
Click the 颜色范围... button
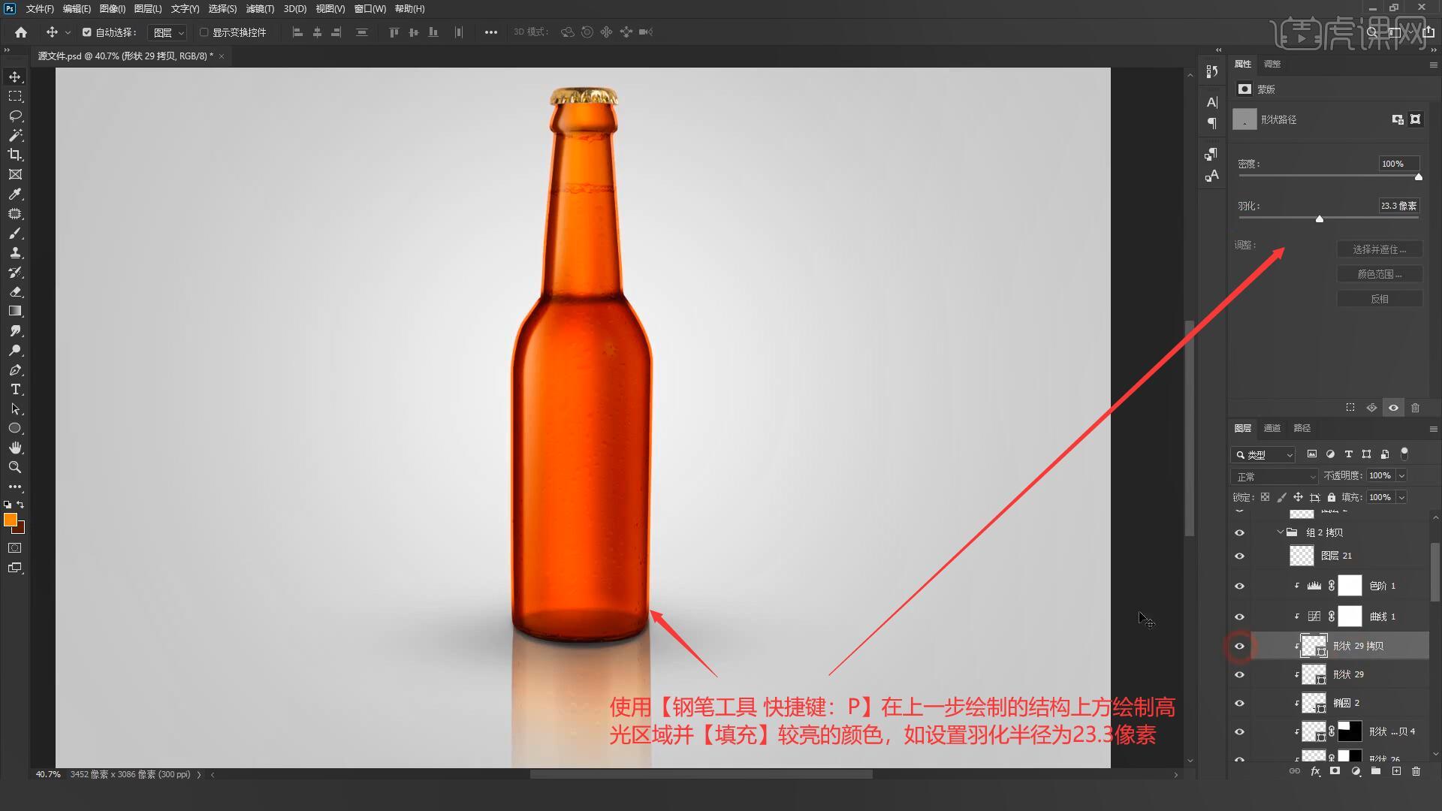click(x=1379, y=274)
